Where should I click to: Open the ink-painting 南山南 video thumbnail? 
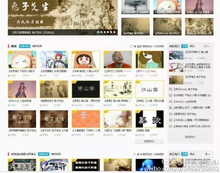coord(118,89)
